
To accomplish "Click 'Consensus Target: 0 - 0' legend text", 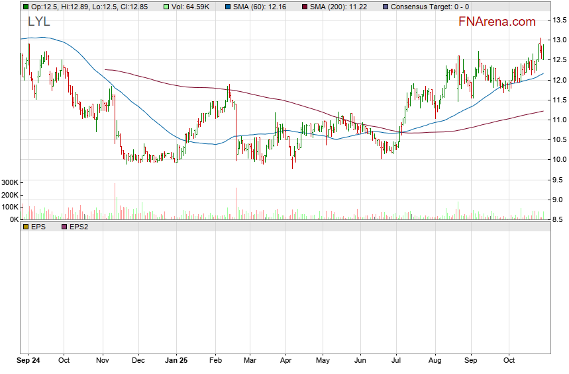I will (430, 7).
